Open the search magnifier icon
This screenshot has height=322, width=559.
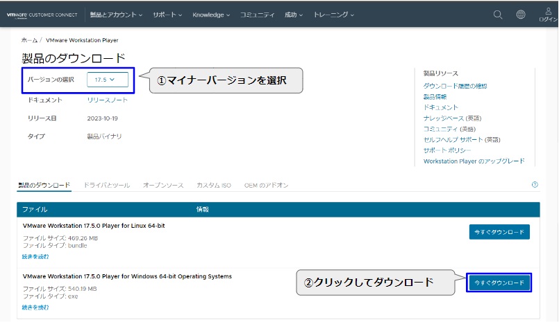(x=498, y=15)
